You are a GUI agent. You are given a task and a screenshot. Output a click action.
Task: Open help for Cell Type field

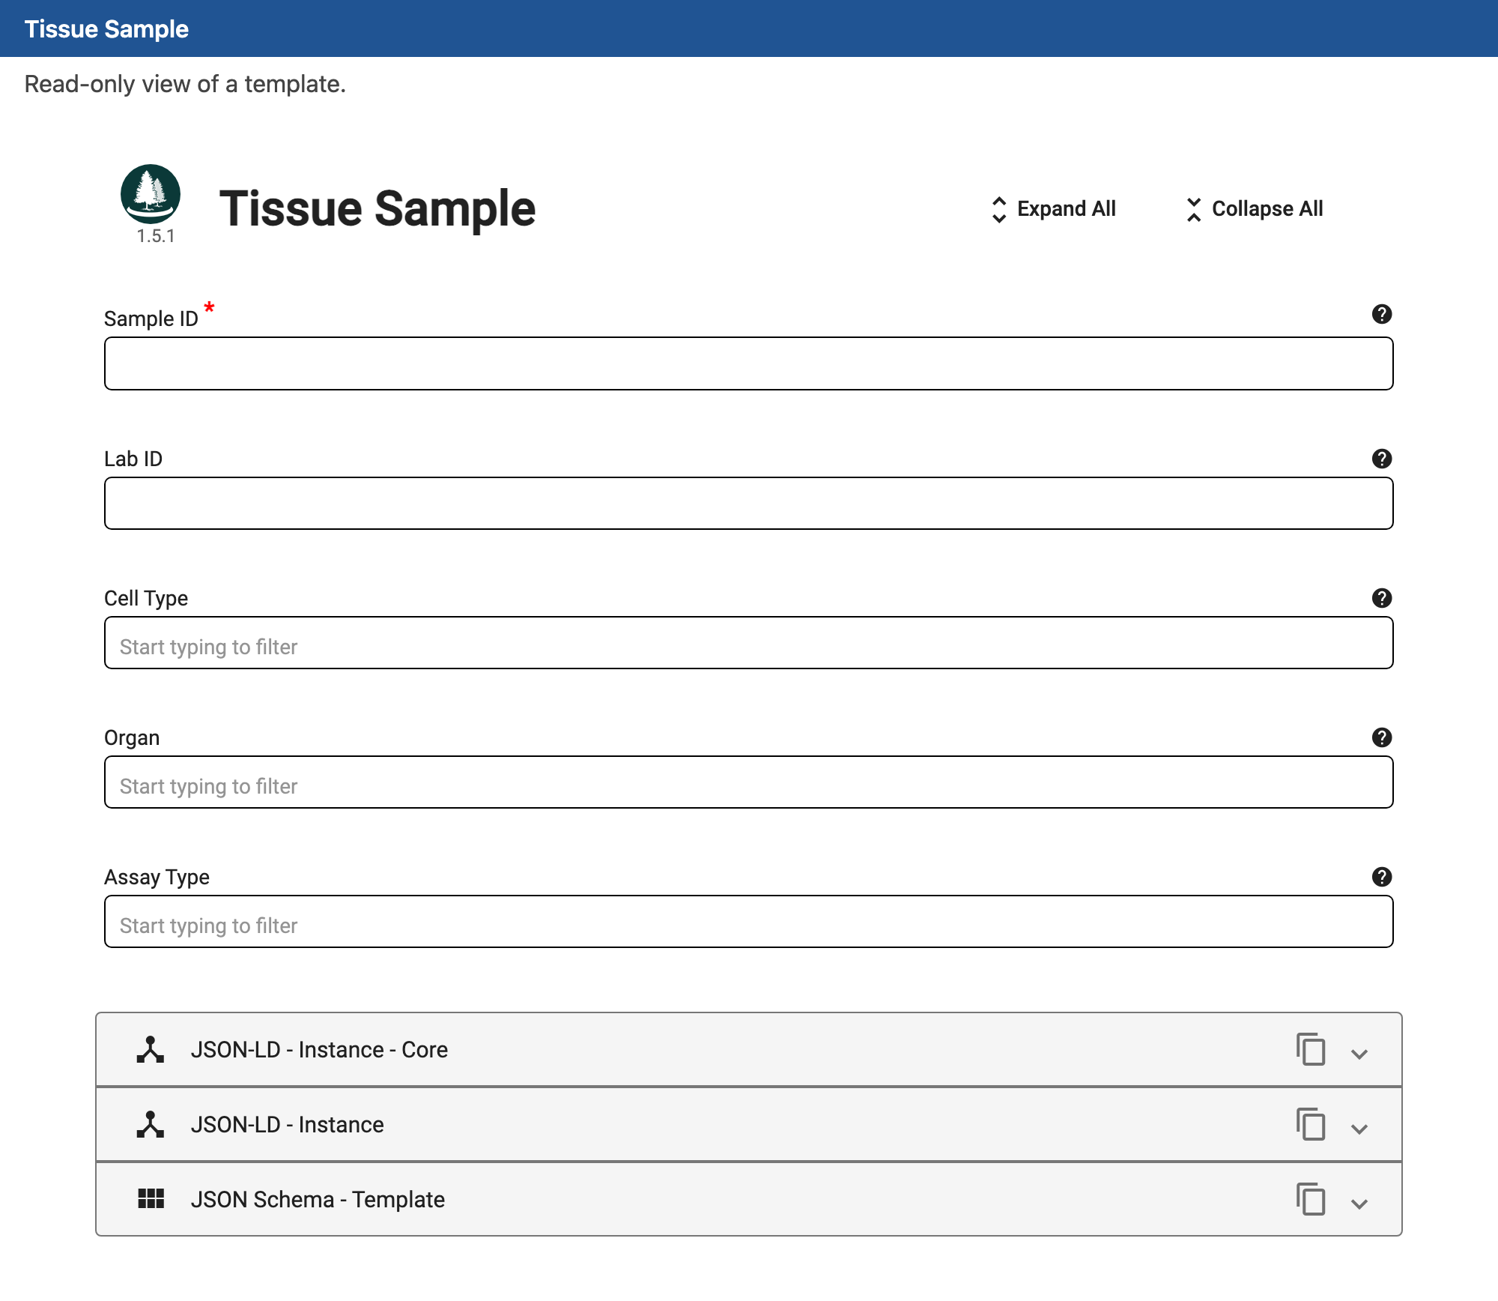(1382, 598)
